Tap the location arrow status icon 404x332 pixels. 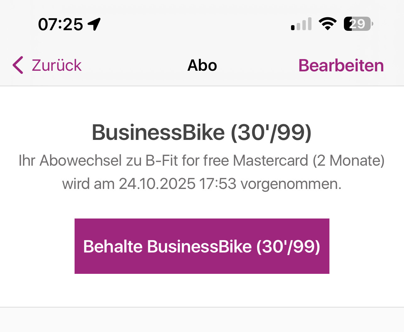[x=94, y=24]
